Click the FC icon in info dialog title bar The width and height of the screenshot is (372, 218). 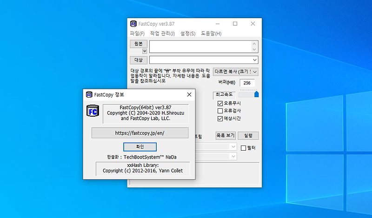point(89,95)
